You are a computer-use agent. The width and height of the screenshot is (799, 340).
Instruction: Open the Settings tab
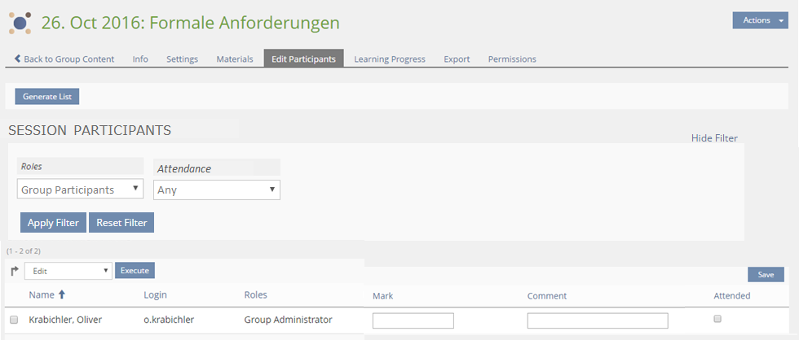182,59
